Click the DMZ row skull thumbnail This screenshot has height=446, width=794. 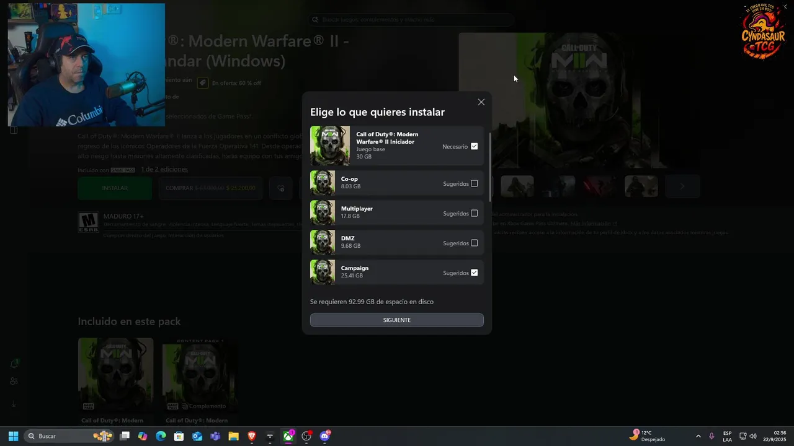click(323, 242)
